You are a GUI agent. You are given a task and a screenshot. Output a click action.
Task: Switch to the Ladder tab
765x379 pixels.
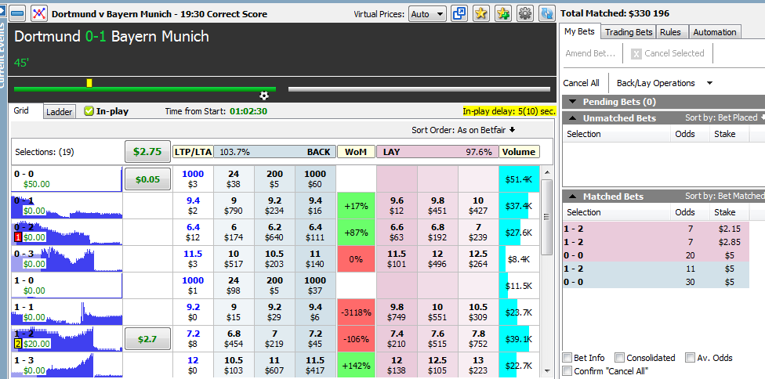[59, 111]
